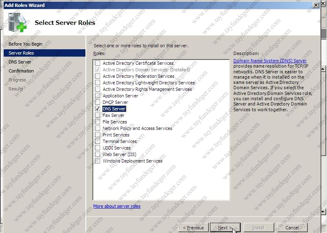Image resolution: width=327 pixels, height=233 pixels.
Task: Tick Network Policy and Access Services checkbox
Action: point(97,128)
